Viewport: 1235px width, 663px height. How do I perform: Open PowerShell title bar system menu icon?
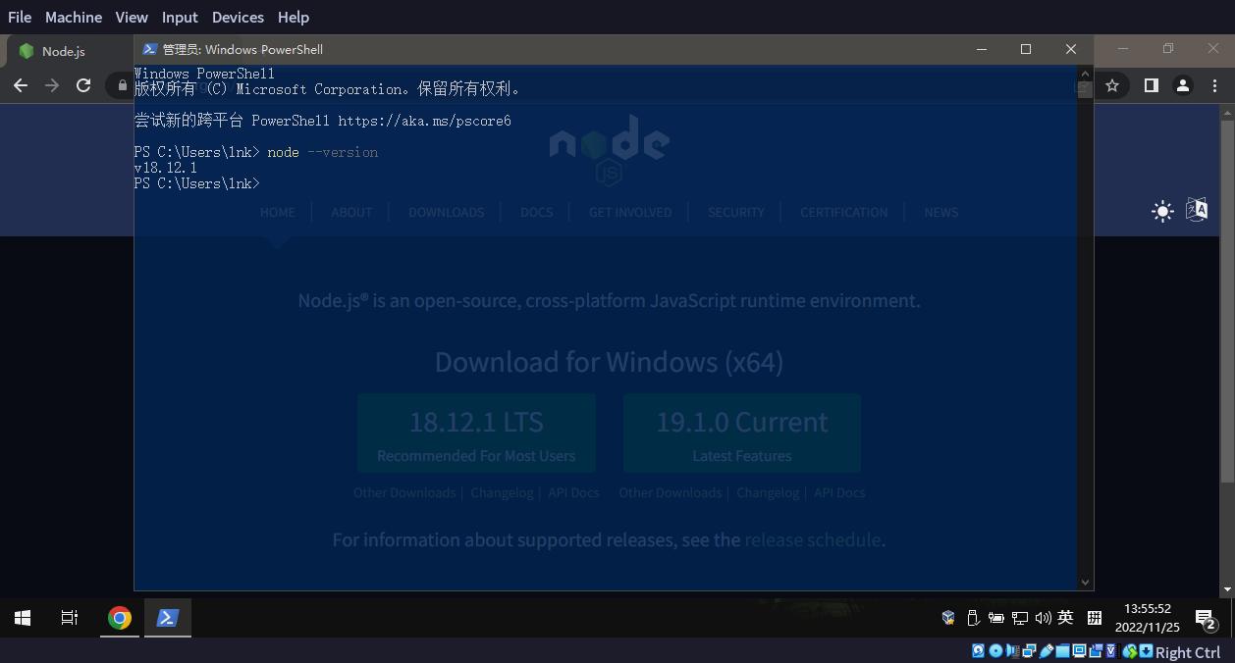149,49
